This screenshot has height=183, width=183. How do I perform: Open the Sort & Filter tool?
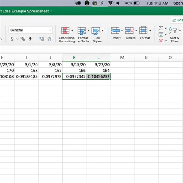point(175,35)
